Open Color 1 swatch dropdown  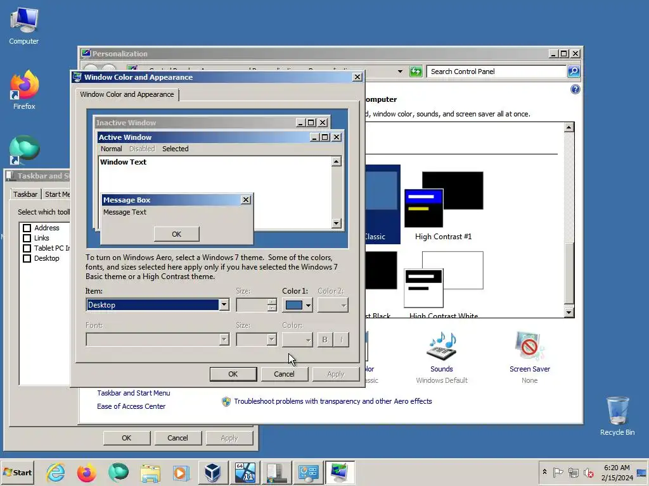click(298, 305)
